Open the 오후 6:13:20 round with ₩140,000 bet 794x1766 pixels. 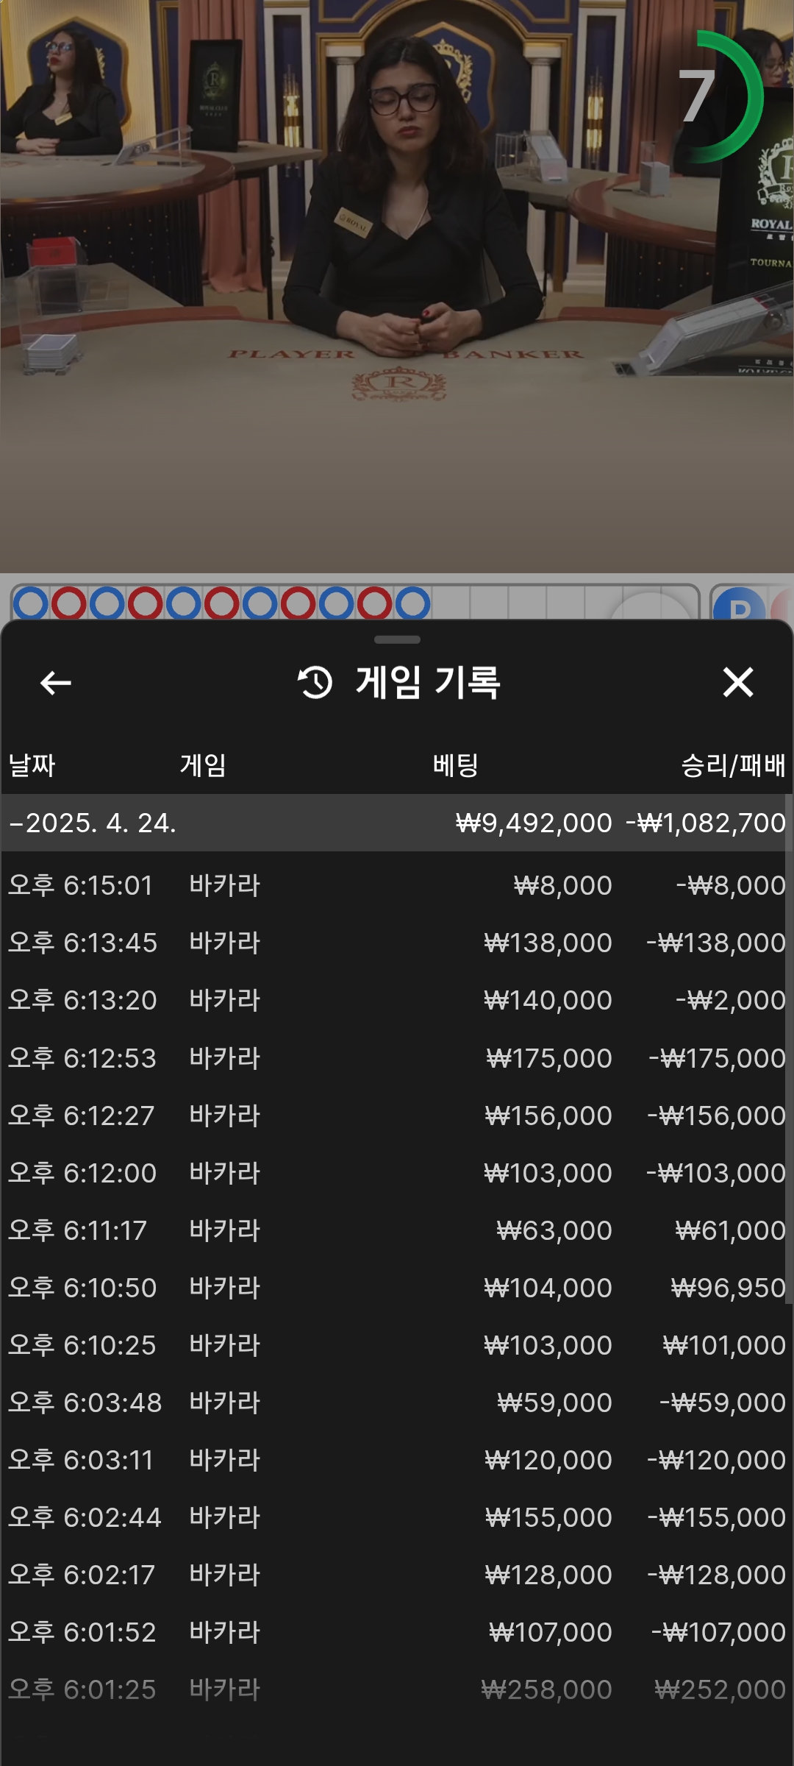[397, 1000]
